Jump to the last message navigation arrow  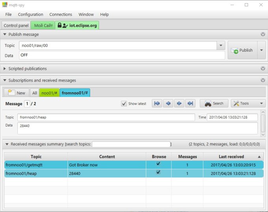click(190, 104)
